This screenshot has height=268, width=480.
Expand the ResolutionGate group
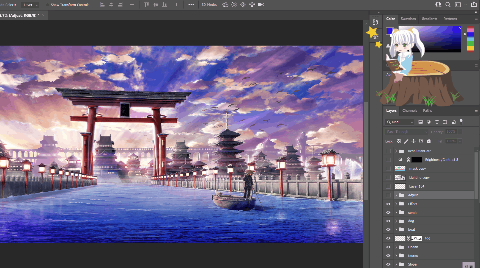coord(396,151)
